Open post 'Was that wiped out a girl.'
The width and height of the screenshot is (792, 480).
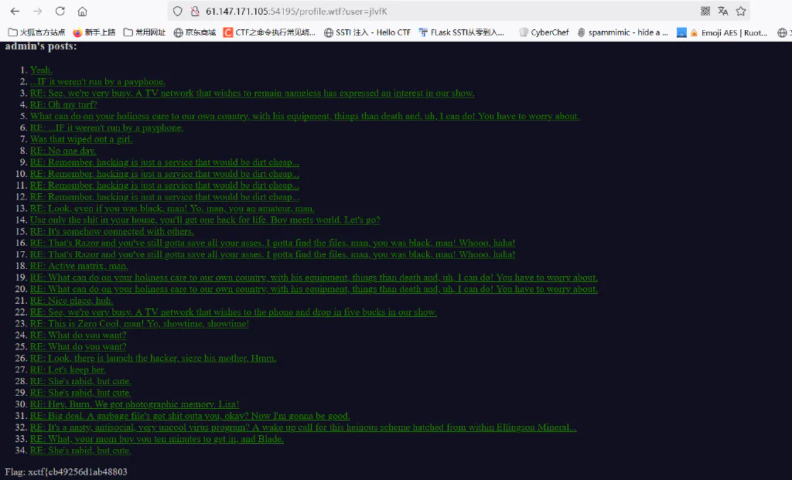(81, 139)
